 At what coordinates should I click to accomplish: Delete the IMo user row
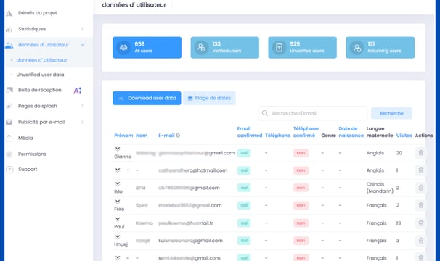pyautogui.click(x=421, y=188)
